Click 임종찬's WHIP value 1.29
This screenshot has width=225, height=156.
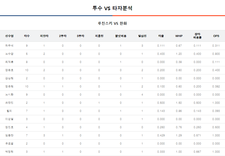tap(179, 135)
